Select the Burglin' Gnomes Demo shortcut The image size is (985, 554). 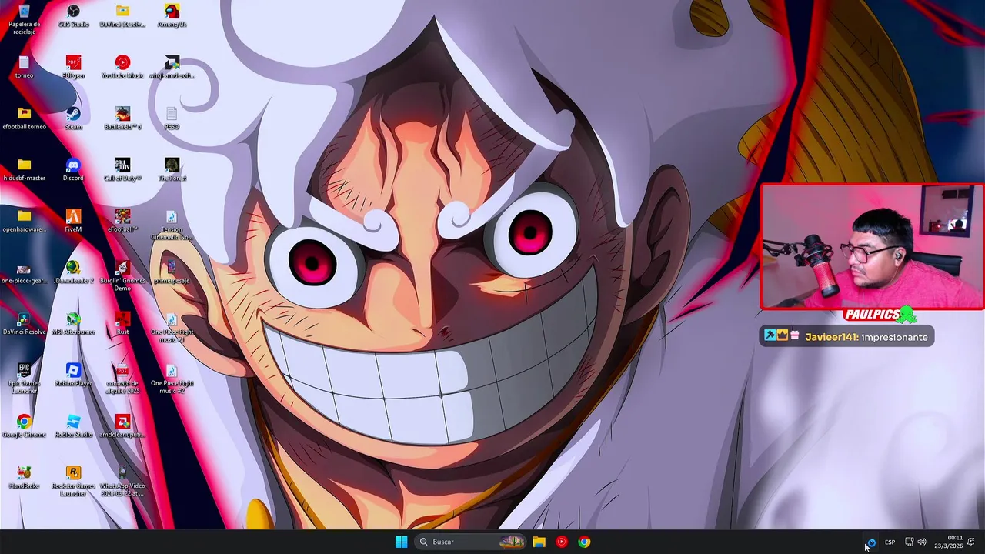[122, 275]
